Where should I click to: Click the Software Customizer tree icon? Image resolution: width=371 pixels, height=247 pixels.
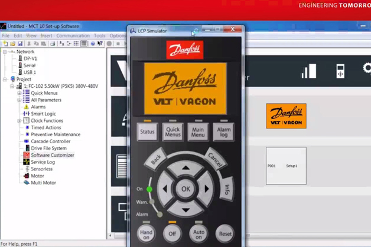[26, 155]
